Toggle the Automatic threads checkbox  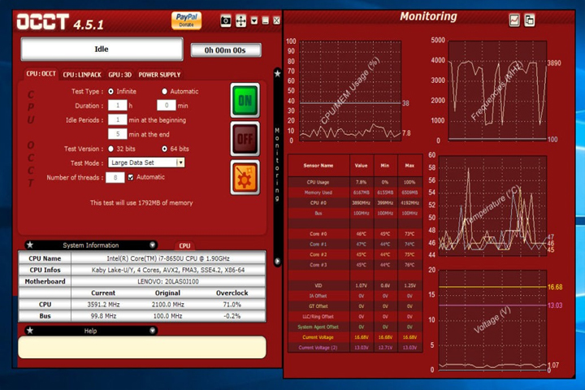(131, 177)
